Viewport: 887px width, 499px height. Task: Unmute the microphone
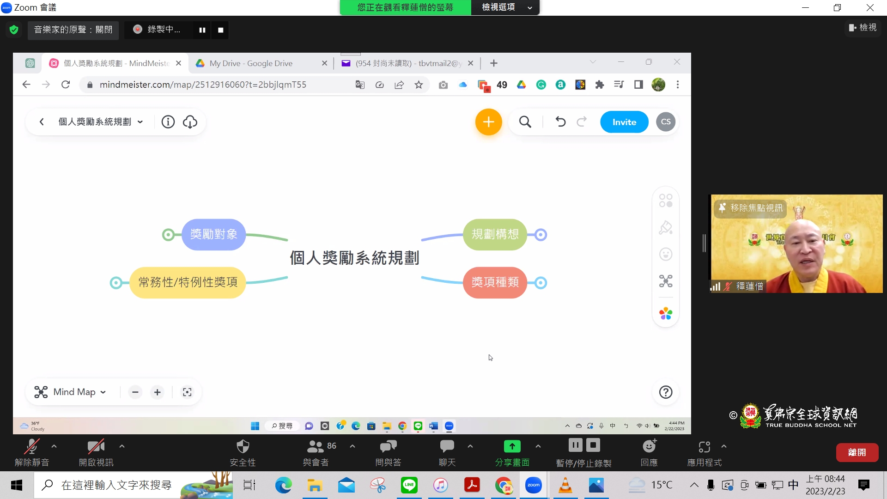click(x=31, y=447)
